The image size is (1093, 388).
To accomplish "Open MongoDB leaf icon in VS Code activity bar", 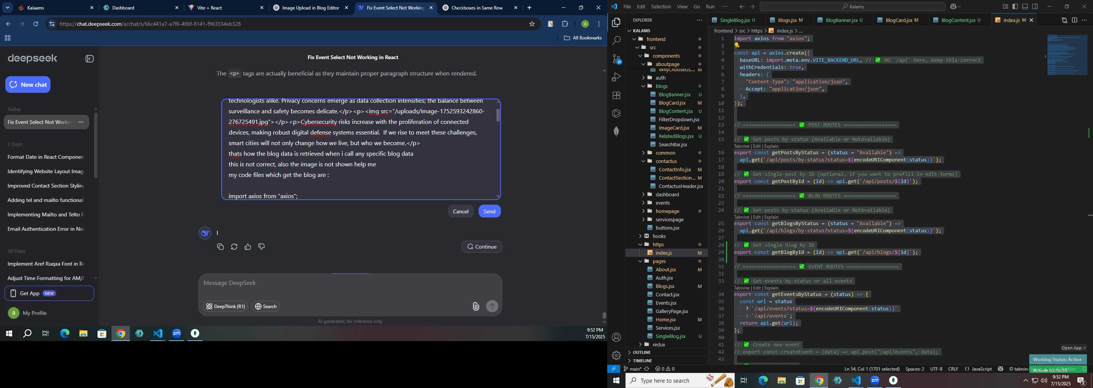I will point(616,132).
